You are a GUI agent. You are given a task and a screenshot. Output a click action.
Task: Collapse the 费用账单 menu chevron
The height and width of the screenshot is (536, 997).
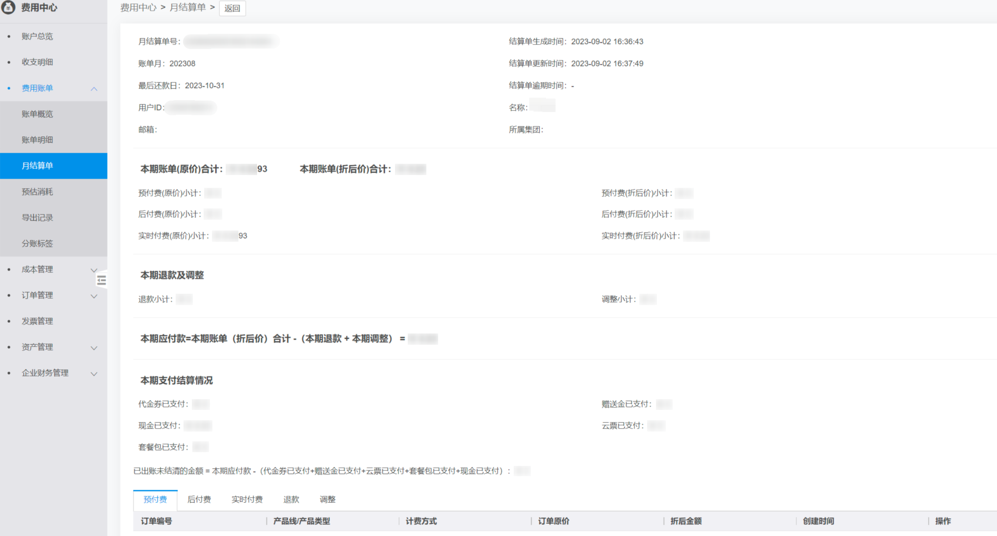tap(94, 89)
